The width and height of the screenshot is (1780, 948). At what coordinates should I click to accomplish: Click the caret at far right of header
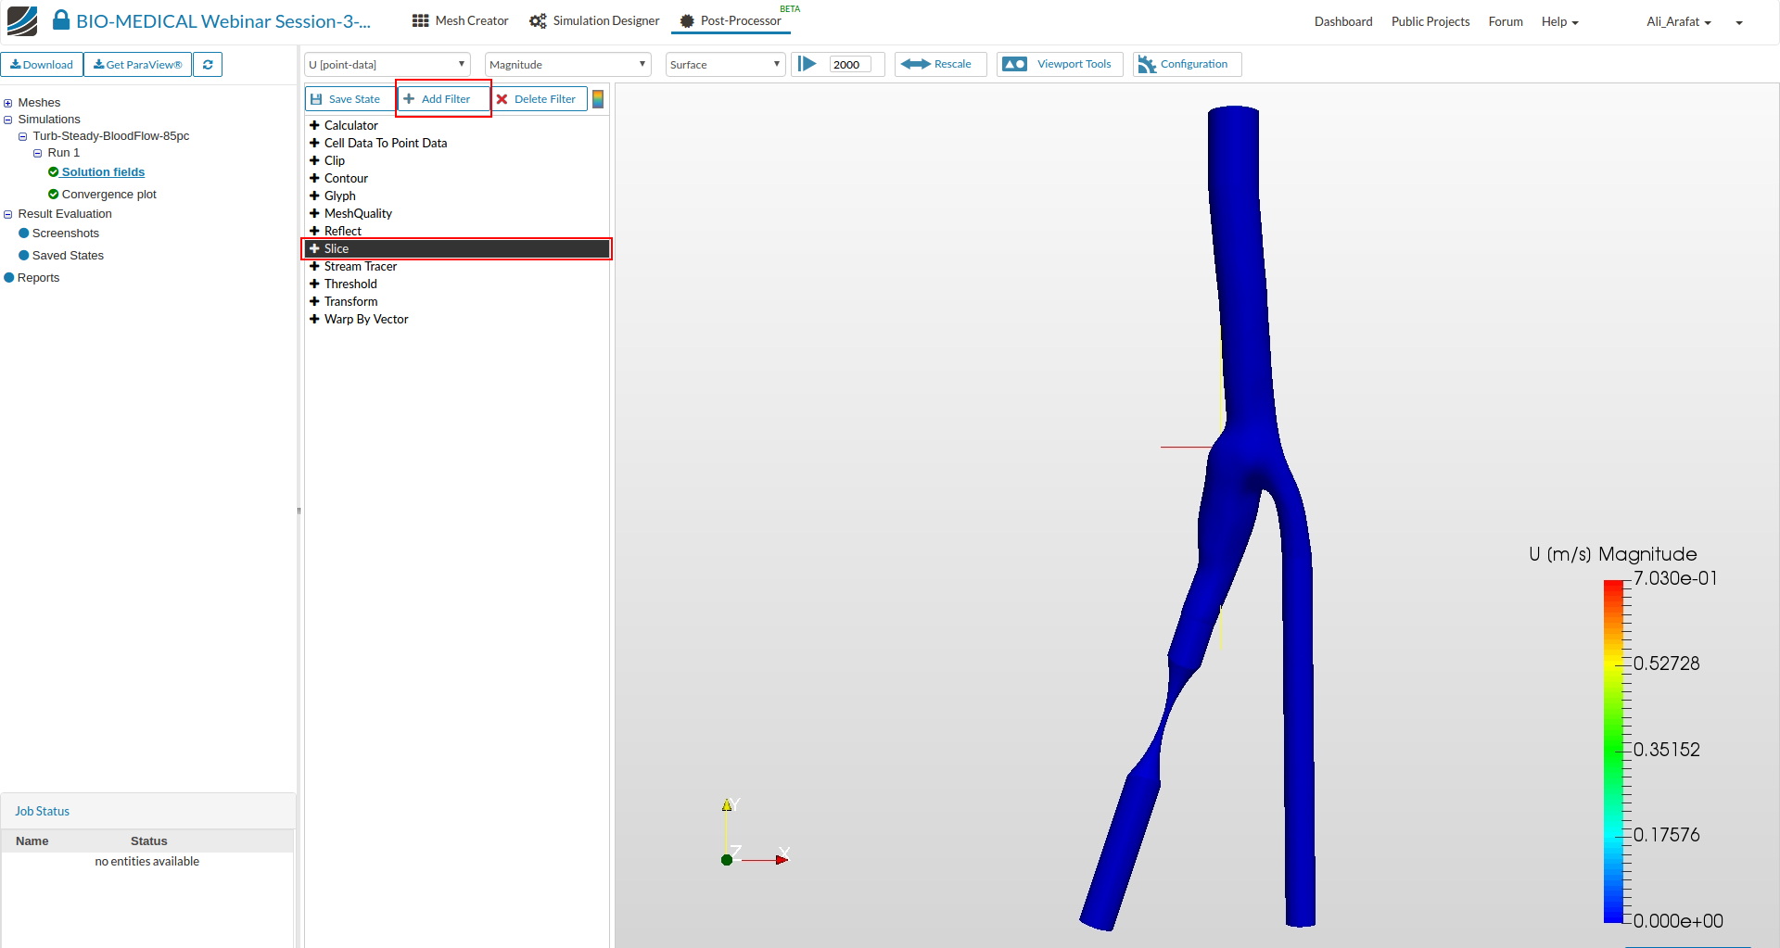(1739, 22)
